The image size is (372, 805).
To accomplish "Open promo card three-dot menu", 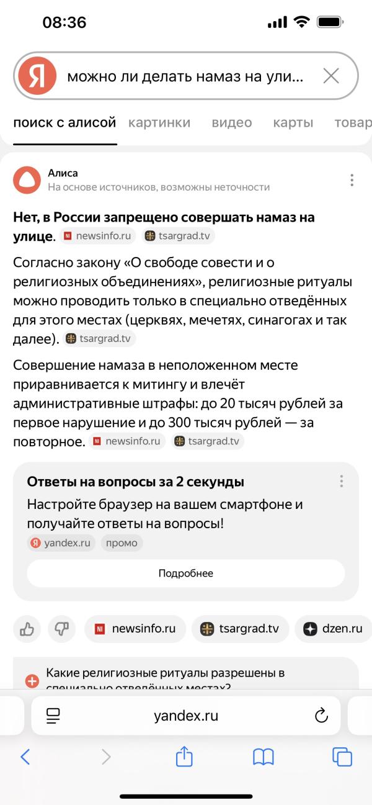I will 341,482.
